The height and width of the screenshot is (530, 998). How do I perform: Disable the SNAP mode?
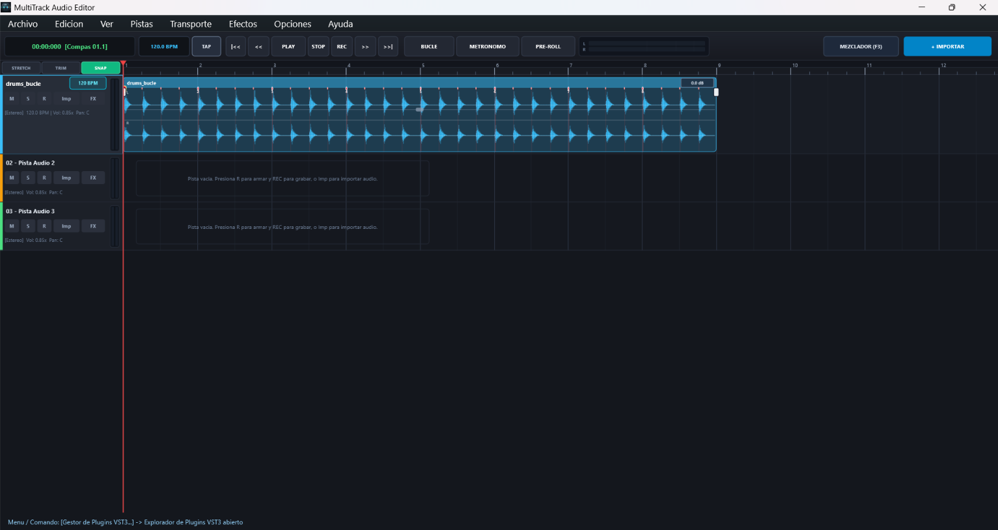[100, 68]
